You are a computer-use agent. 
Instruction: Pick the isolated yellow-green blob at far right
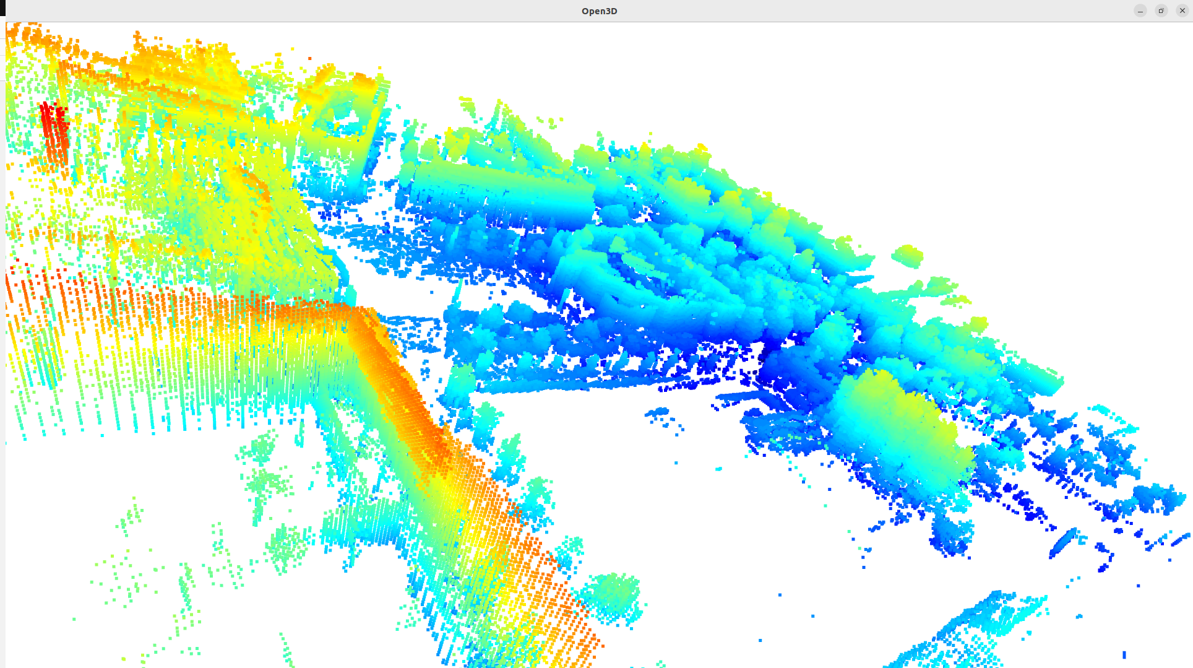click(907, 255)
